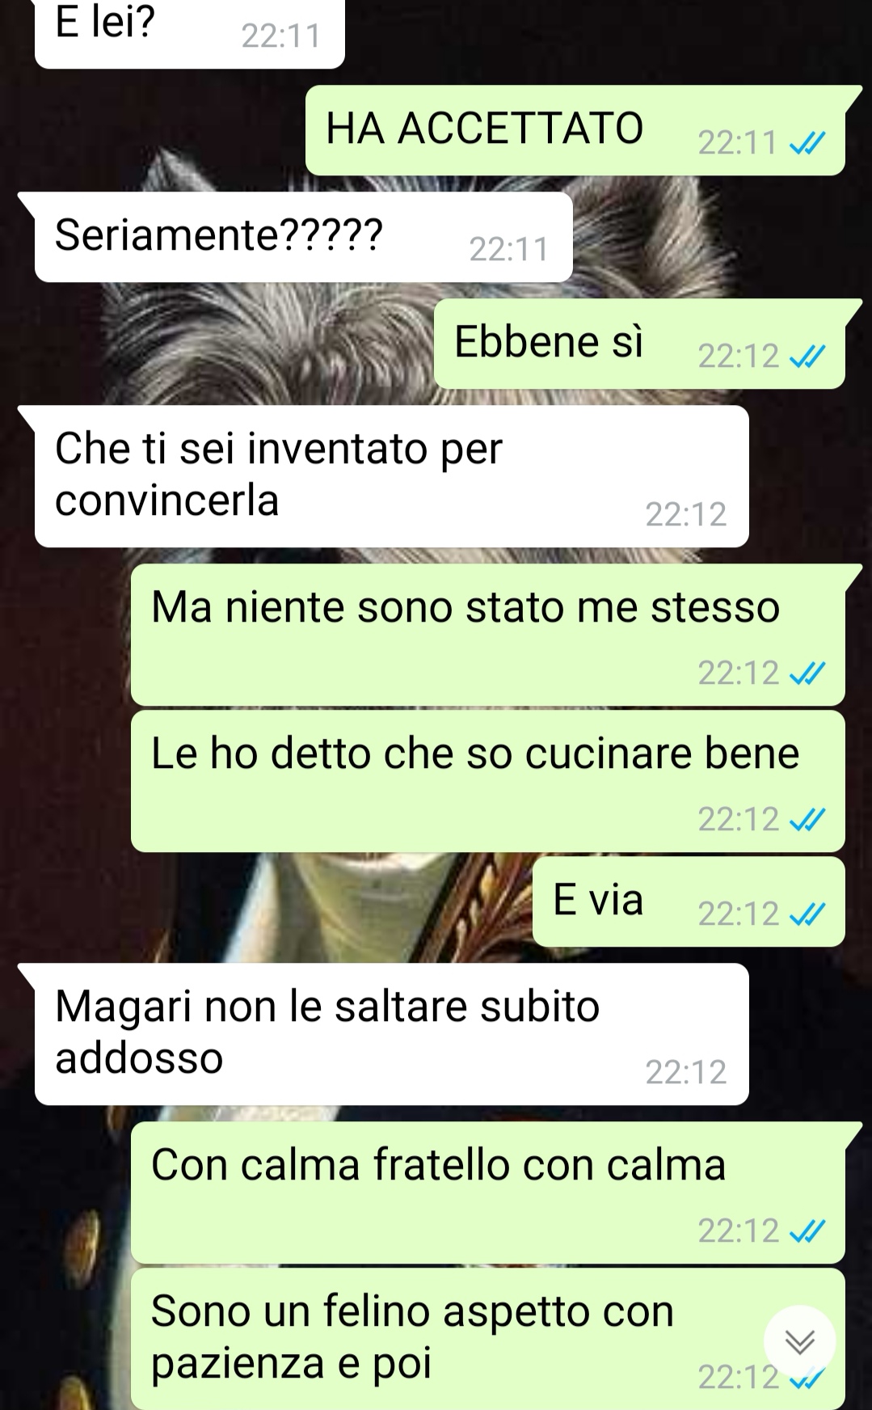Screen dimensions: 872x1410
Task: Tap blue double-check on 'Ebbene sì' message
Action: click(807, 357)
